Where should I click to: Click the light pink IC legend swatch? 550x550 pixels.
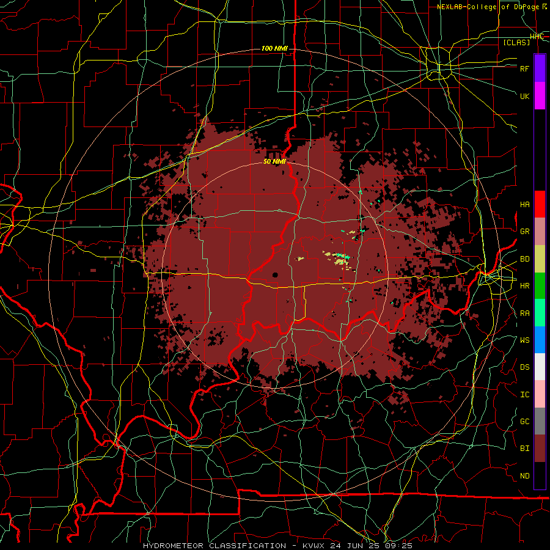pyautogui.click(x=540, y=394)
